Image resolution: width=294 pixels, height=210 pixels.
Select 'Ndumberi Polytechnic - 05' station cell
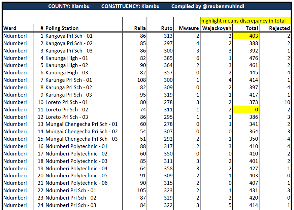pos(76,176)
